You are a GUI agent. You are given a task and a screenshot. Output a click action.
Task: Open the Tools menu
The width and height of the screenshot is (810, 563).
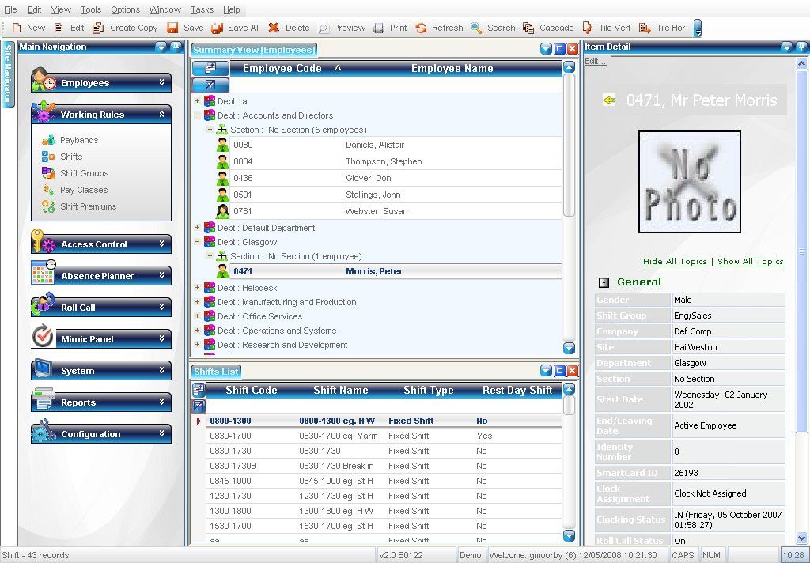coord(91,9)
